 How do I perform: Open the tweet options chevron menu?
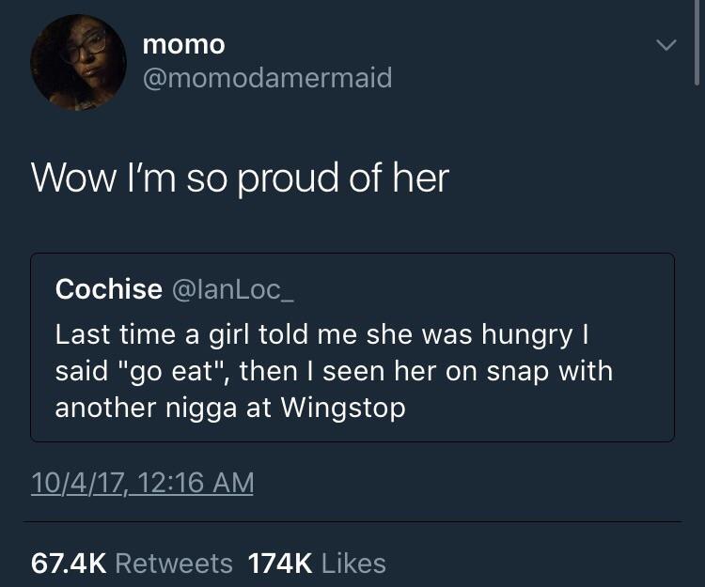pos(666,45)
